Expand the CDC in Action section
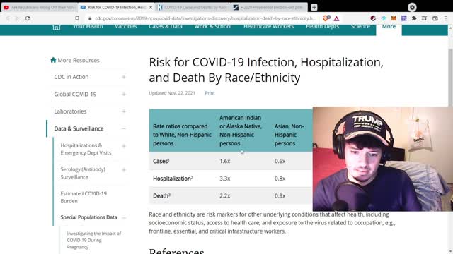Image resolution: width=453 pixels, height=254 pixels. click(124, 77)
